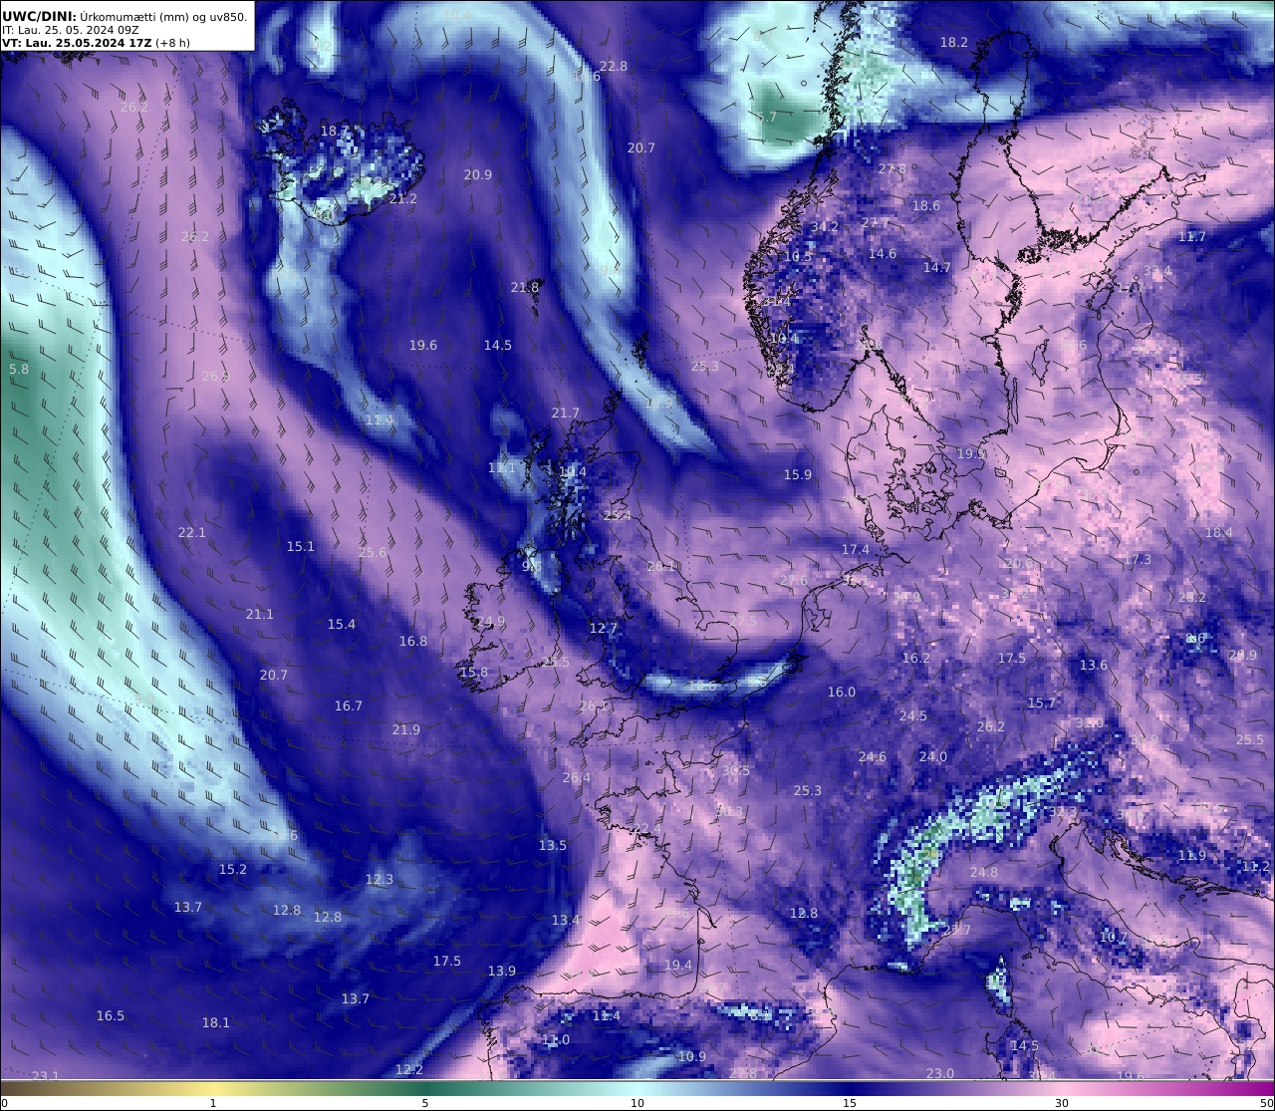Click the map value '10.7'
Viewport: 1275px width, 1111px height.
click(1114, 937)
